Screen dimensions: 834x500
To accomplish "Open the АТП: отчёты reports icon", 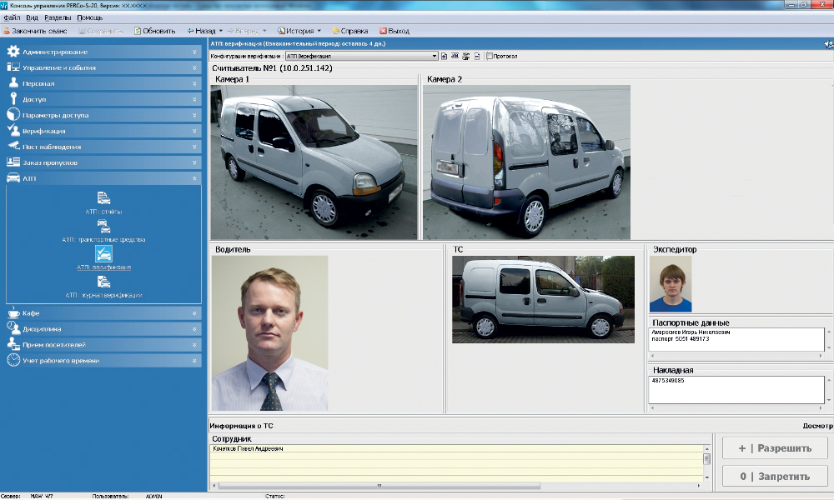I will [103, 198].
